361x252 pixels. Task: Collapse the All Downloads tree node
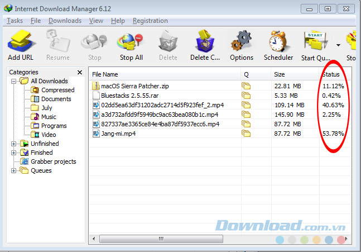coord(13,81)
